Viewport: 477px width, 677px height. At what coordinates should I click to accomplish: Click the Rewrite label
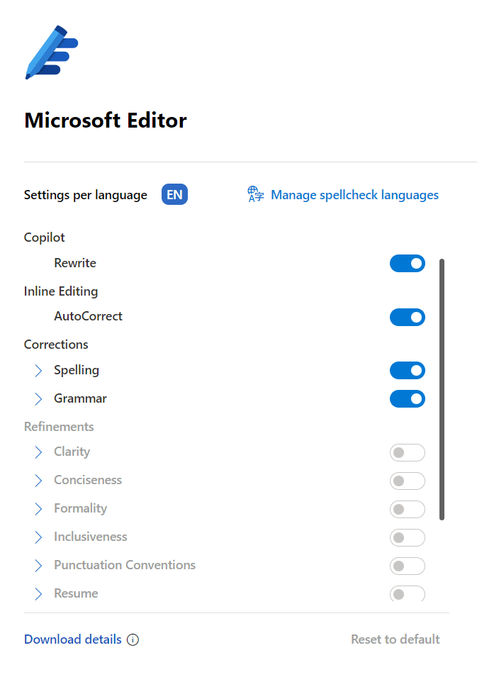75,263
